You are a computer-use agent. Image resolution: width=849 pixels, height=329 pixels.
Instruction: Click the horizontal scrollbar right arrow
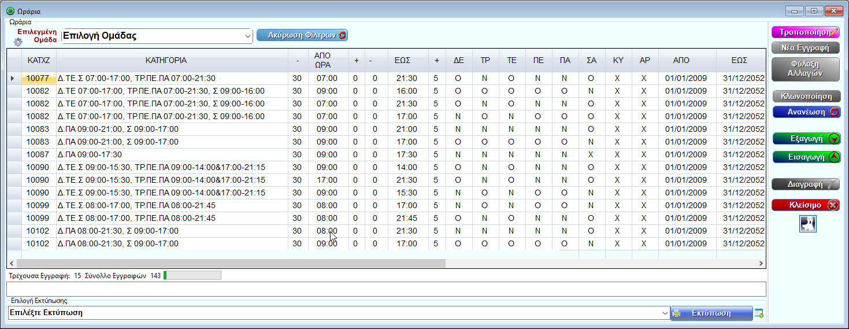[761, 263]
